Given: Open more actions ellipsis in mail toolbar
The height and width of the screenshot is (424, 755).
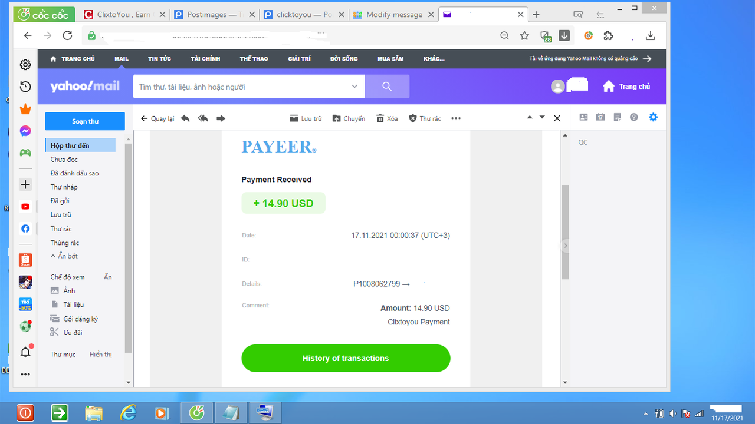Looking at the screenshot, I should (456, 118).
